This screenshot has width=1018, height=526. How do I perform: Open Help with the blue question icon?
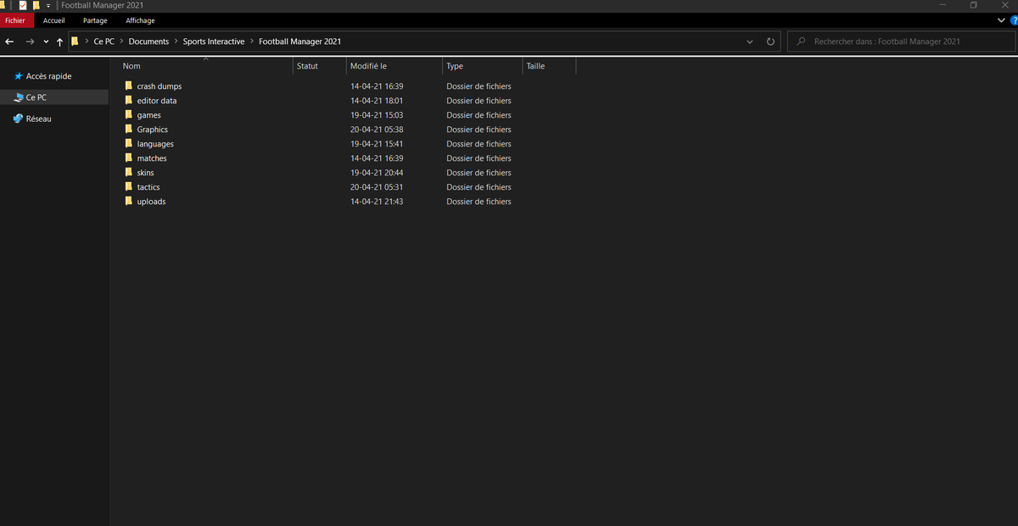point(1014,20)
